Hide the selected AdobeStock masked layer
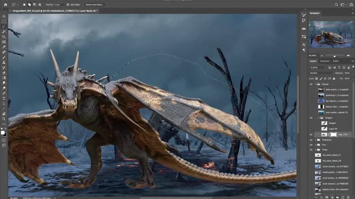This screenshot has width=355, height=199. pos(311,135)
